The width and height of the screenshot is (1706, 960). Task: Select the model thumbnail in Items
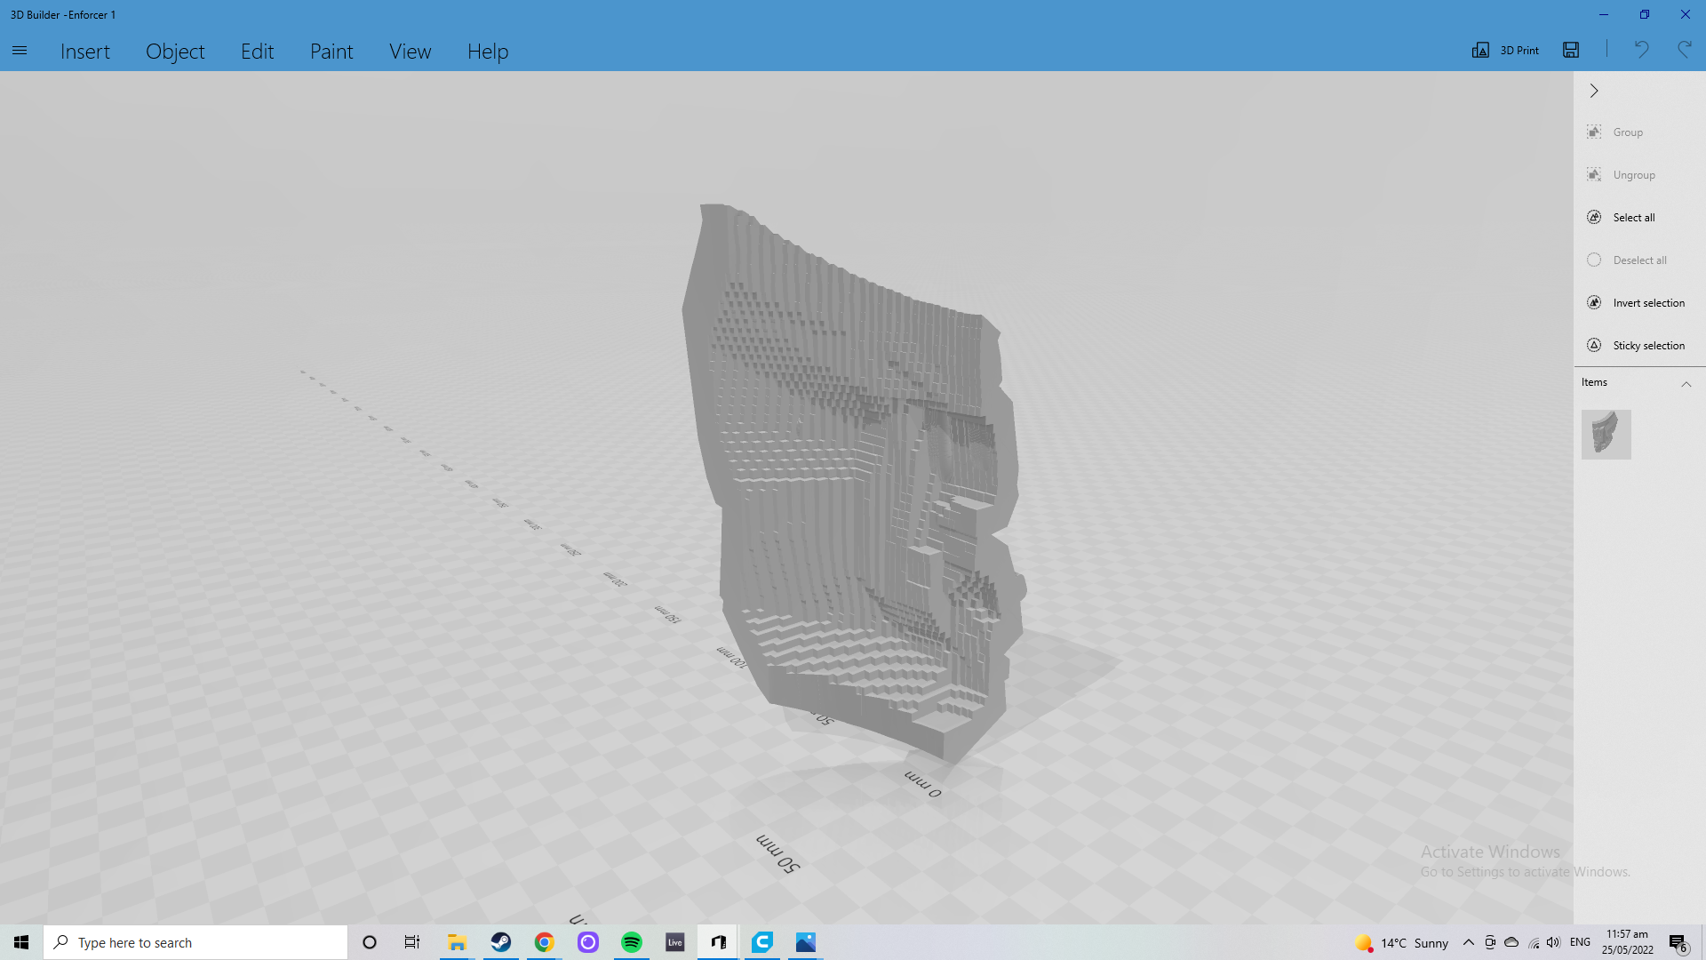pos(1606,435)
